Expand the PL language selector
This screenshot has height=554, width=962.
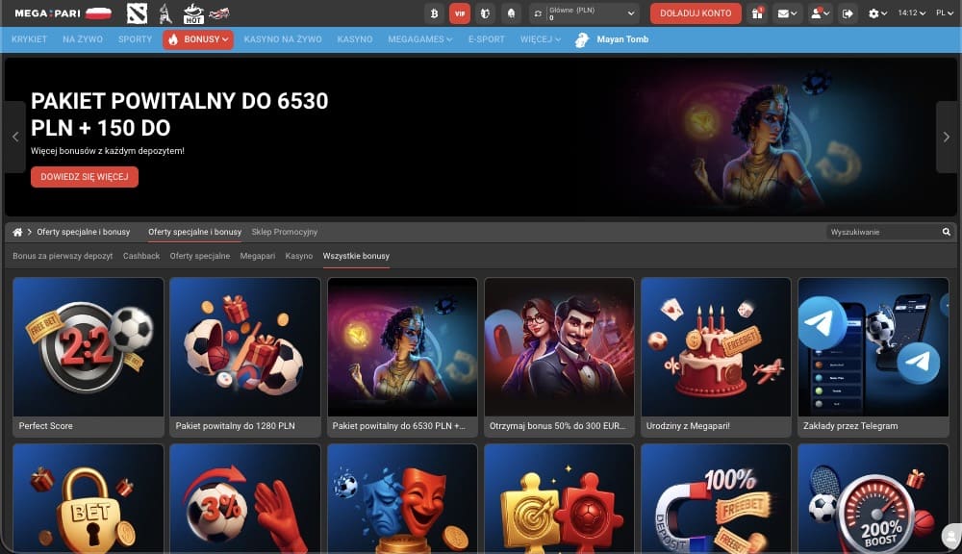pyautogui.click(x=944, y=13)
